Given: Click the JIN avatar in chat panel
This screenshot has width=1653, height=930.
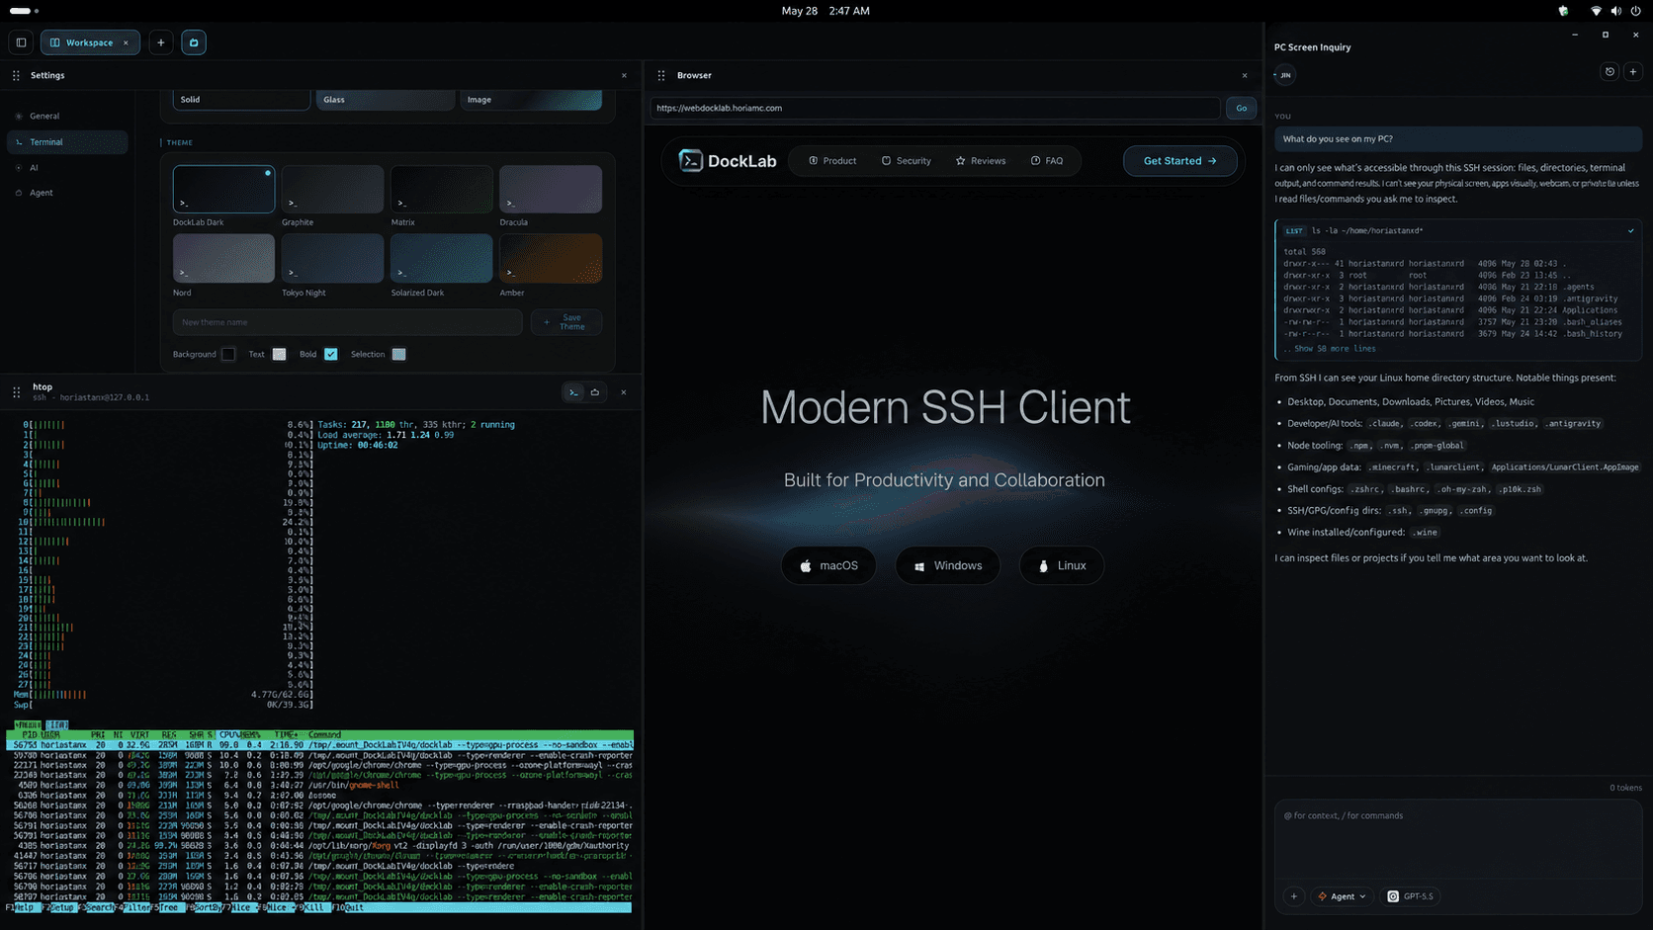Looking at the screenshot, I should point(1285,75).
